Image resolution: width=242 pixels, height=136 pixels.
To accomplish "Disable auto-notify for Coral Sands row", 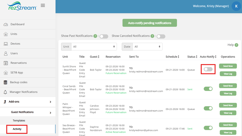I will tap(208, 89).
